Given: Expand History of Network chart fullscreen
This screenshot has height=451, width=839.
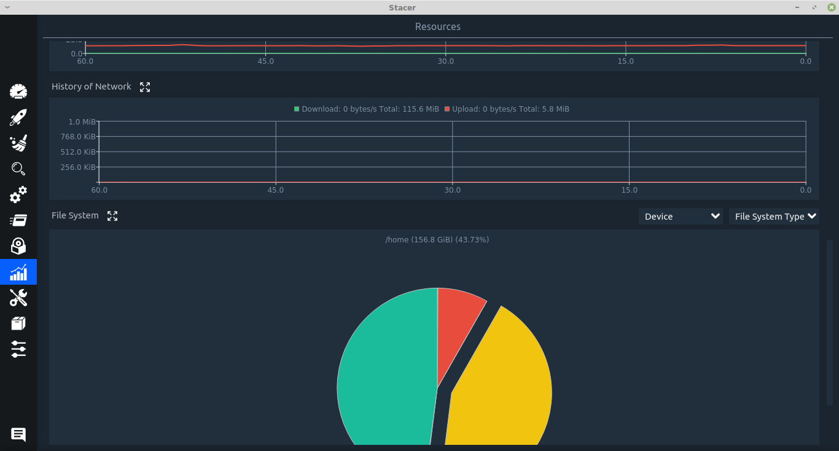Looking at the screenshot, I should point(145,87).
